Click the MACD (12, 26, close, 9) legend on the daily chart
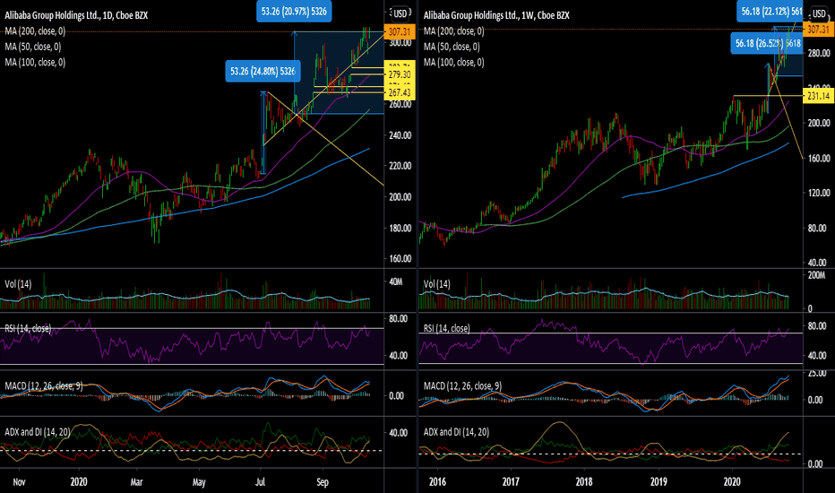 [x=44, y=385]
